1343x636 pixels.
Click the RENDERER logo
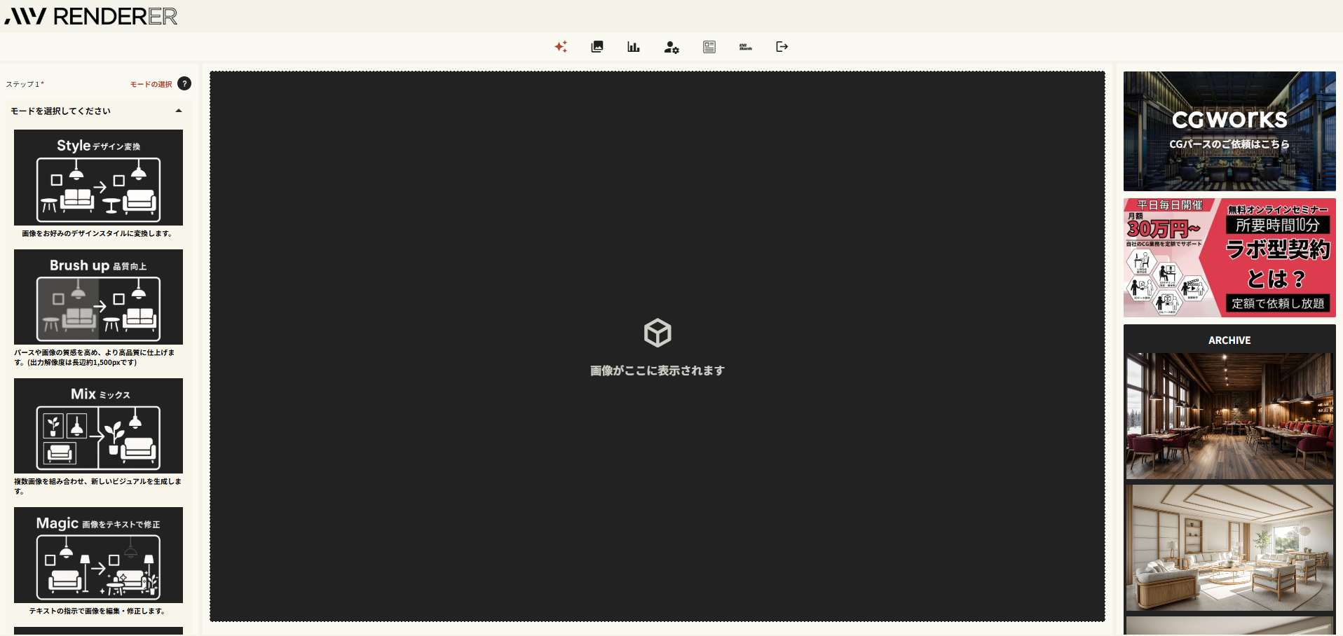pyautogui.click(x=91, y=16)
